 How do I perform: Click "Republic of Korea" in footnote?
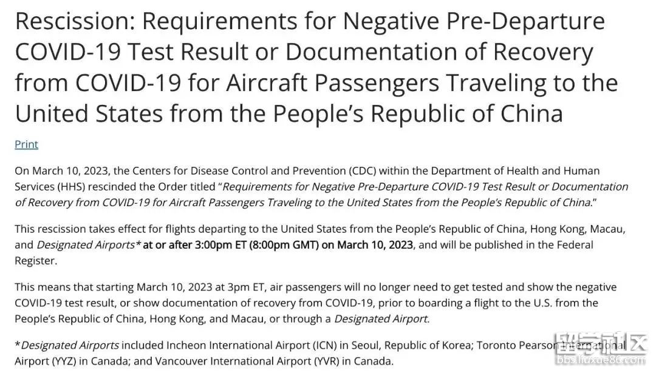click(x=427, y=346)
